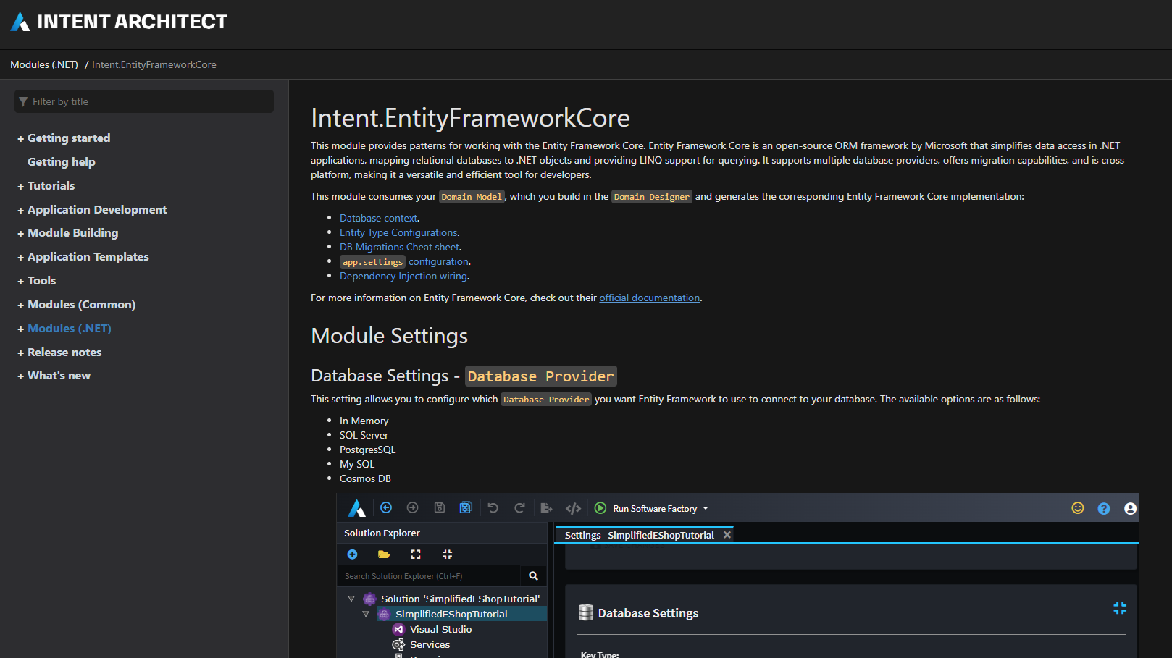Click the Database Provider heading code

click(540, 376)
